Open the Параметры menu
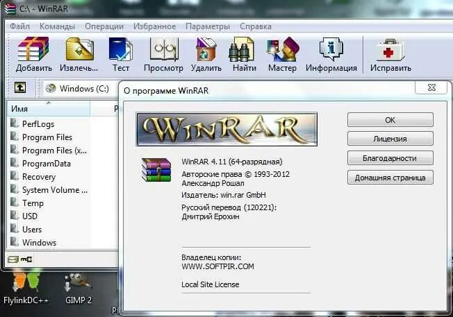The width and height of the screenshot is (453, 317). click(208, 26)
